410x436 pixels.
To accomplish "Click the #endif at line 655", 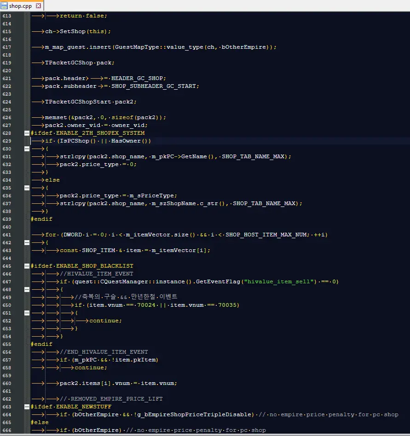I will click(41, 344).
